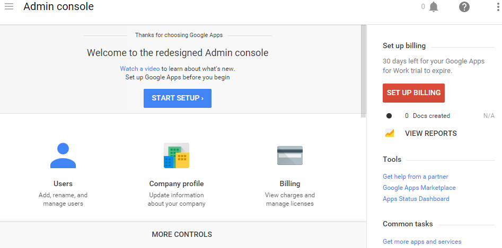Open the Billing credit card icon

290,155
